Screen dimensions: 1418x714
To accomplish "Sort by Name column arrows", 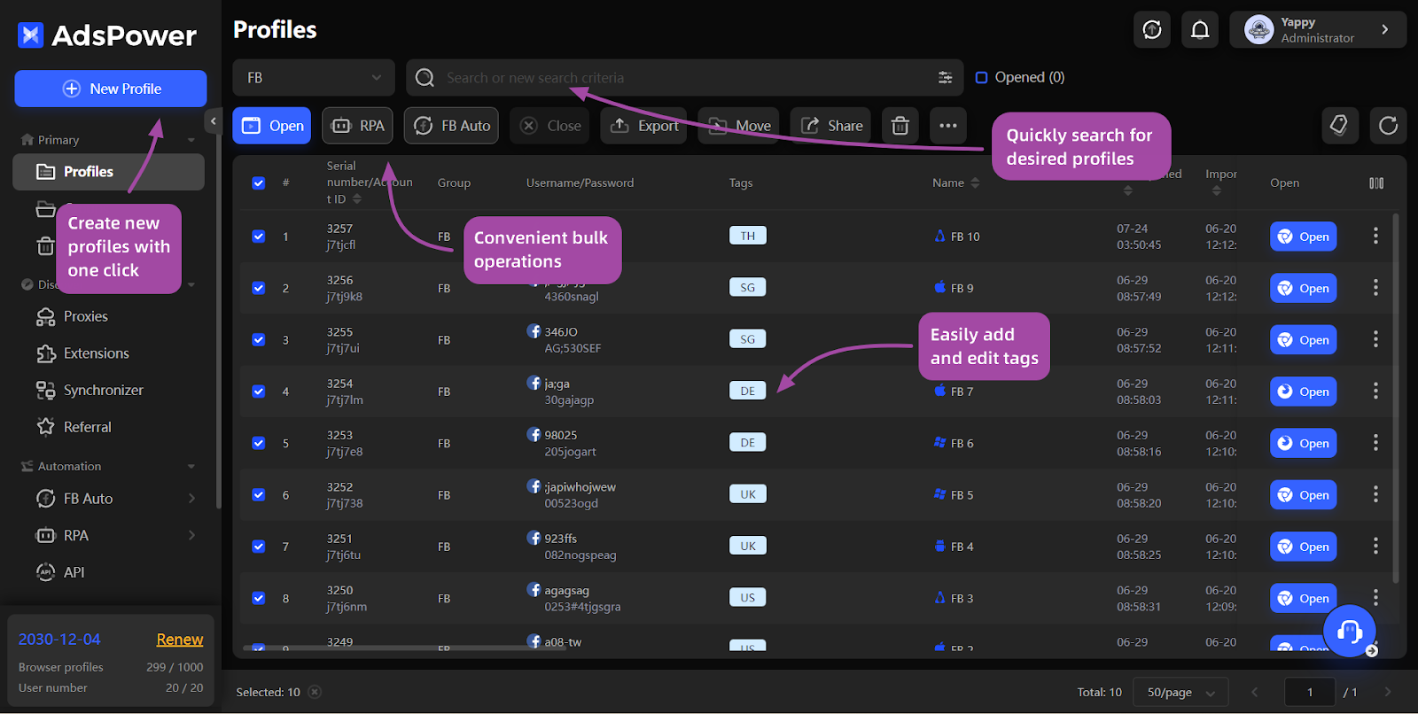I will [975, 183].
